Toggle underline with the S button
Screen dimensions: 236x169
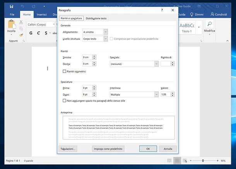[x=46, y=33]
